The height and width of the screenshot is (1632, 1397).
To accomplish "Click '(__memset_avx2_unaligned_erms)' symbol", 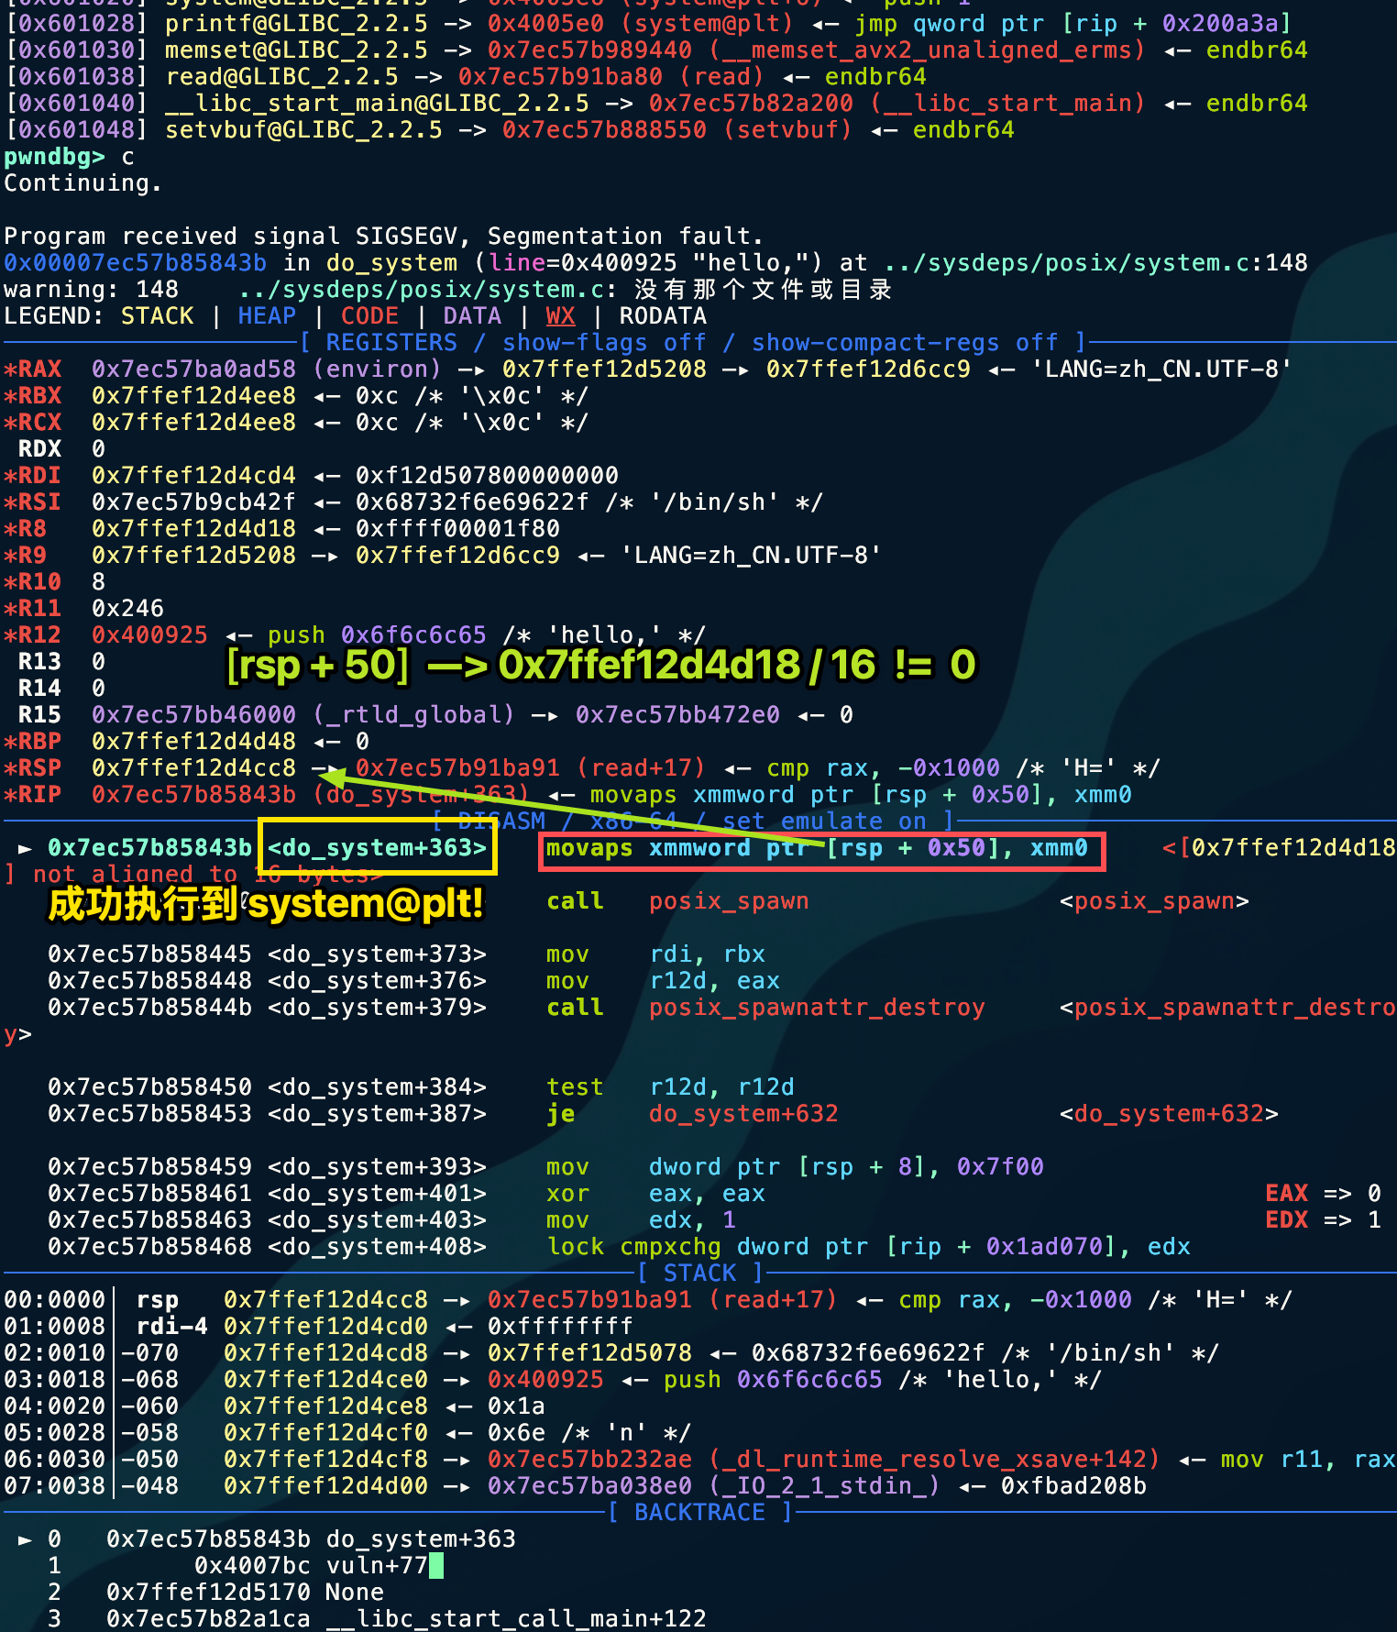I will coord(927,50).
